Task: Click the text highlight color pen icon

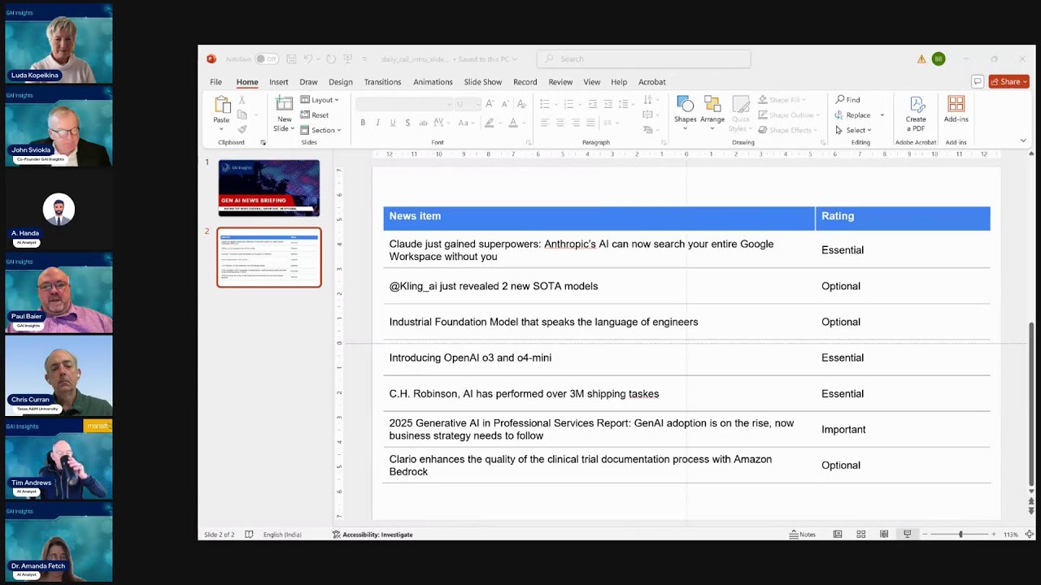Action: (489, 123)
